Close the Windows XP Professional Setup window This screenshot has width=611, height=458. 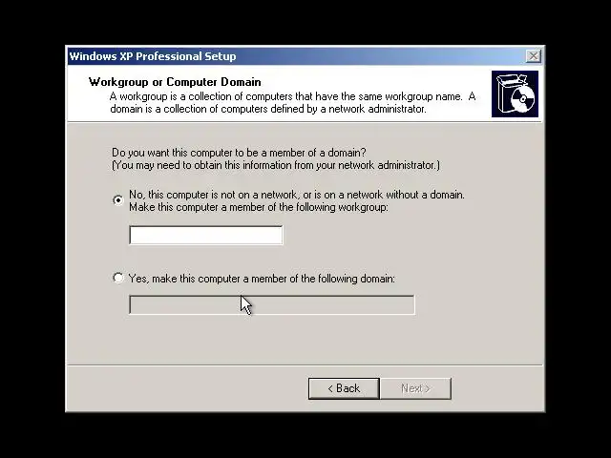point(533,56)
